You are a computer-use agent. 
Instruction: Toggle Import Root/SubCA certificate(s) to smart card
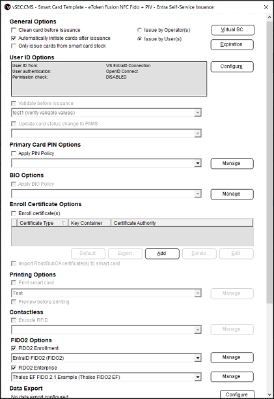coord(14,263)
